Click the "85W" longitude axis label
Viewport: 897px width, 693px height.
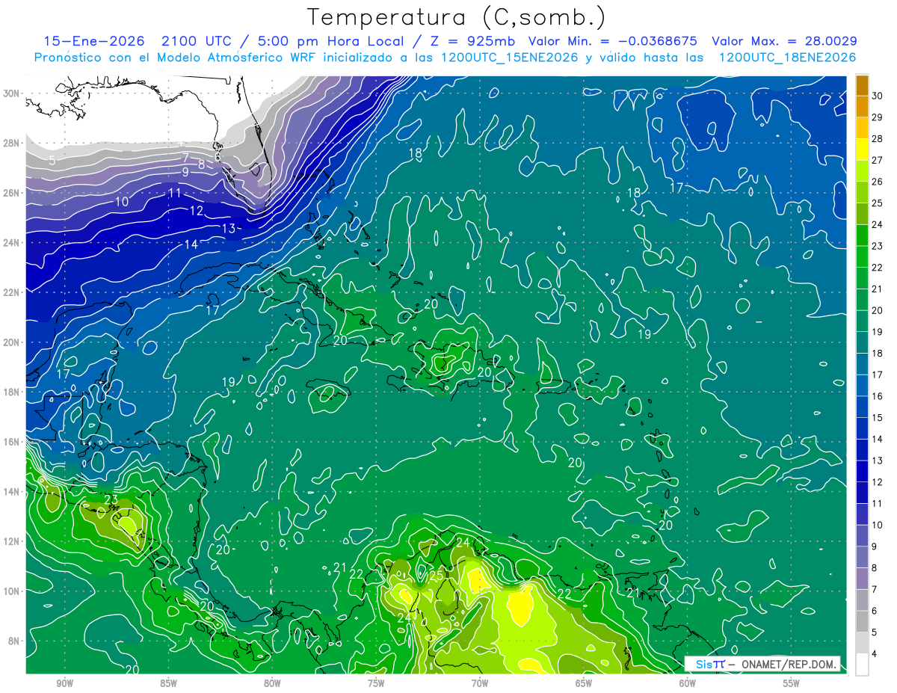coord(168,683)
